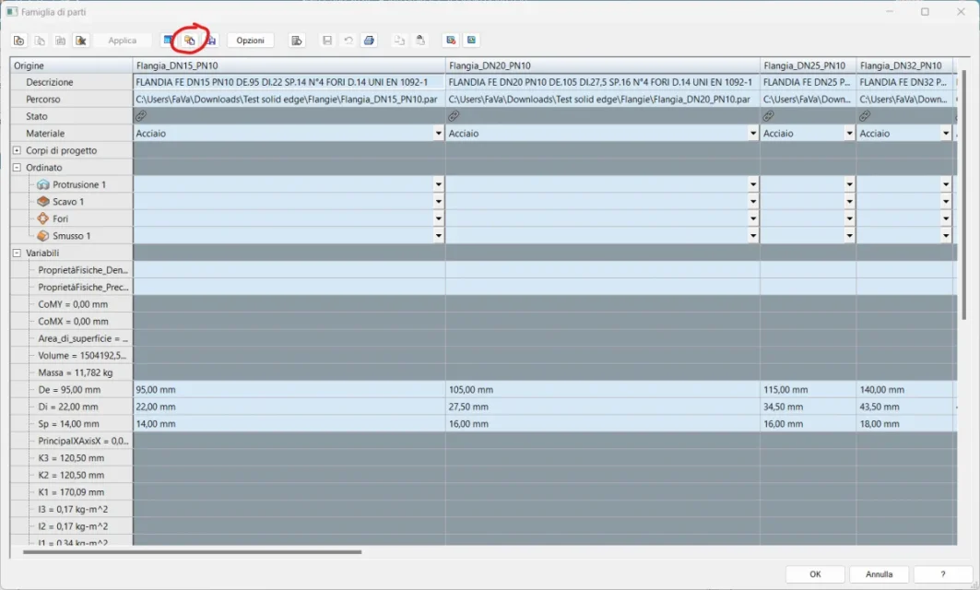Click the delete member icon with X

click(80, 41)
